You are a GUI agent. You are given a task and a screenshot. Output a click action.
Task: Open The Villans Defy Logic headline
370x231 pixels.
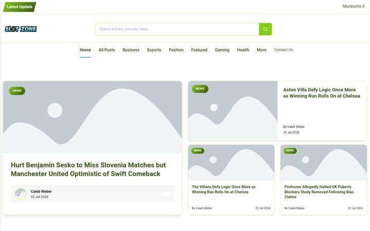(224, 189)
